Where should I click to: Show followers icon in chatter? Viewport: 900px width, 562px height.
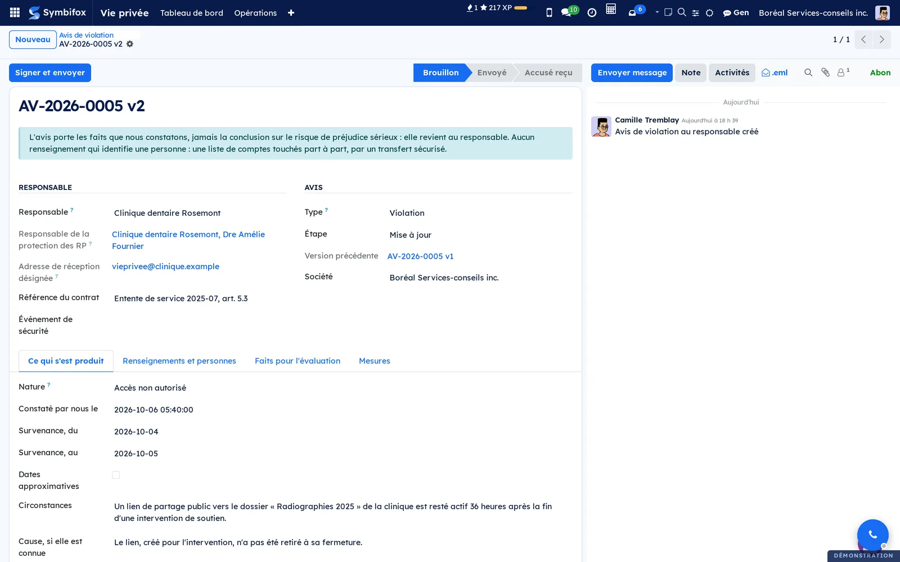click(843, 72)
